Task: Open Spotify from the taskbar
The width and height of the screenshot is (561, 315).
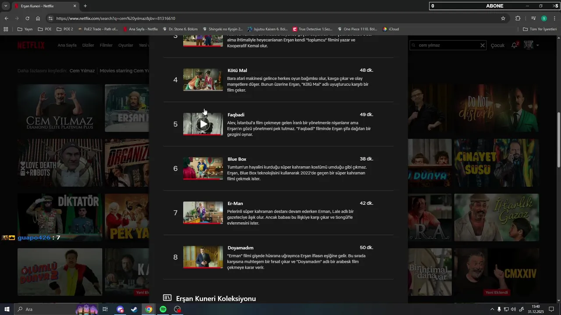Action: click(x=163, y=309)
